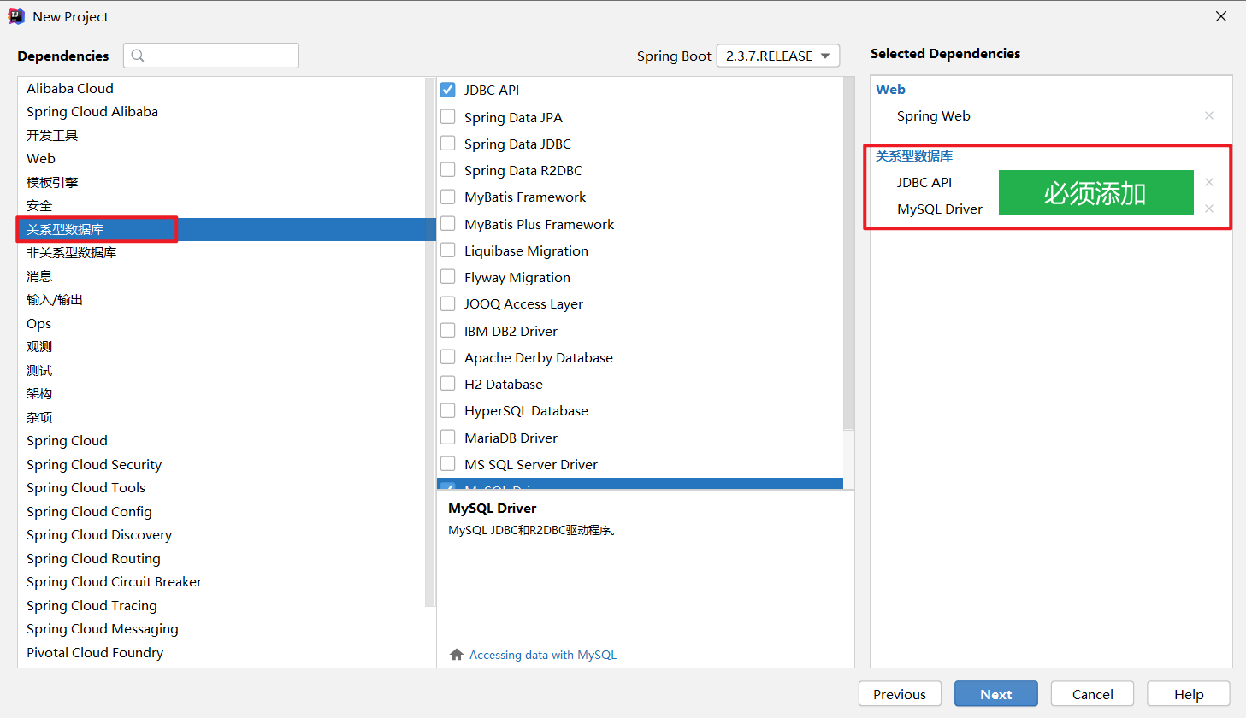Enable MyBatis Framework dependency
The height and width of the screenshot is (718, 1246).
pyautogui.click(x=448, y=197)
